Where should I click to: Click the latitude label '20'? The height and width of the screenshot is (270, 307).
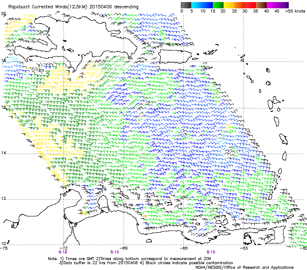[3, 14]
